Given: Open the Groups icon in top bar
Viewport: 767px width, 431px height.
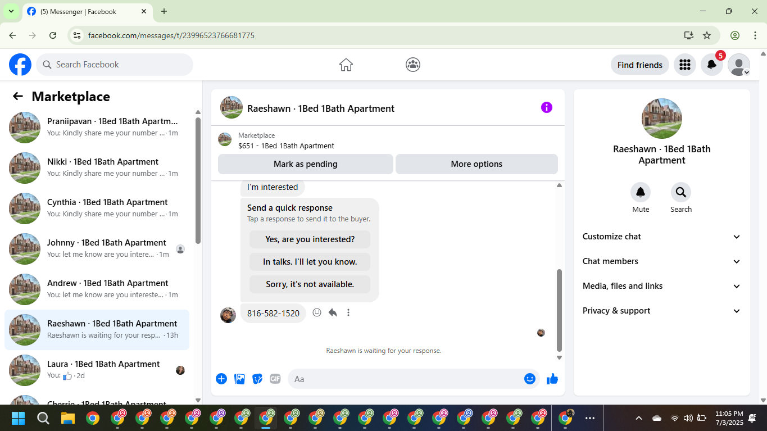Looking at the screenshot, I should pos(413,65).
